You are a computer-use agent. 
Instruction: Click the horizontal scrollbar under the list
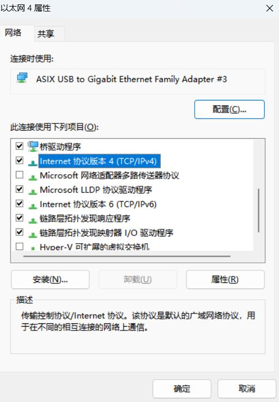(127, 256)
